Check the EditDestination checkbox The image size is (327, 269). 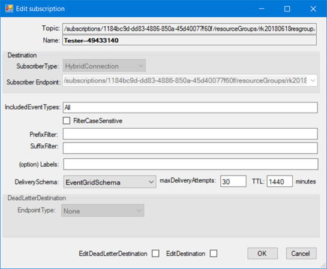(x=214, y=253)
